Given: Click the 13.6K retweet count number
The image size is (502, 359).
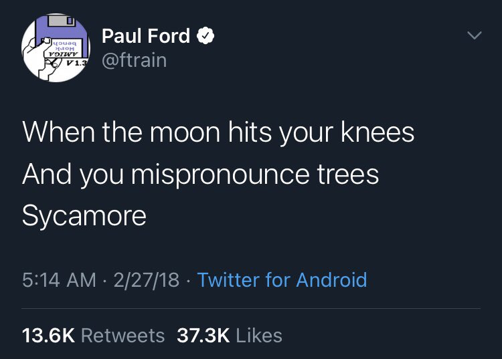Looking at the screenshot, I should click(x=48, y=334).
